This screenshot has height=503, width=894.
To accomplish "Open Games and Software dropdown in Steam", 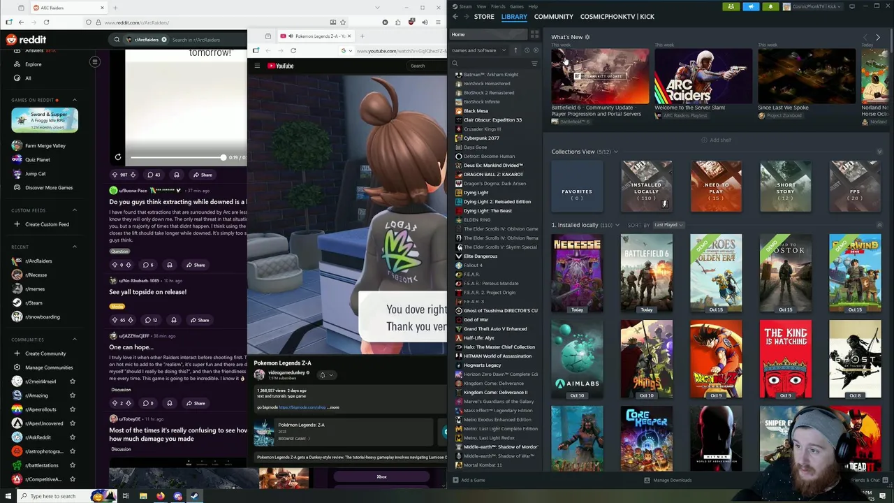I will click(478, 50).
